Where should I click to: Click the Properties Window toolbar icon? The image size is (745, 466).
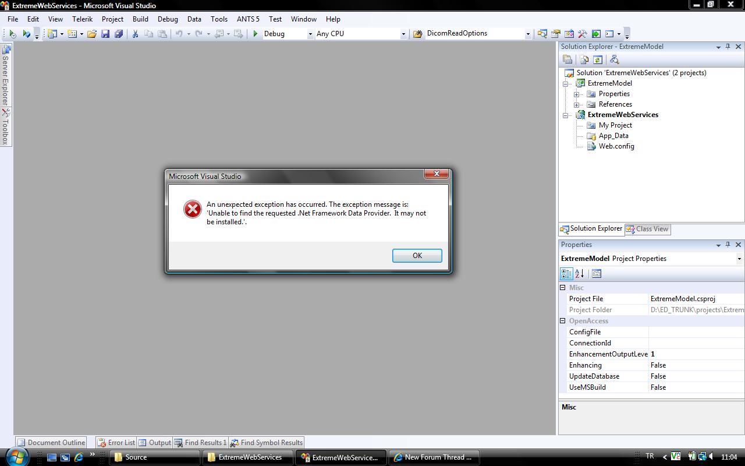(556, 34)
